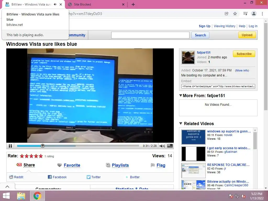This screenshot has width=268, height=201.
Task: Click the Share envelope icon
Action: [19, 165]
